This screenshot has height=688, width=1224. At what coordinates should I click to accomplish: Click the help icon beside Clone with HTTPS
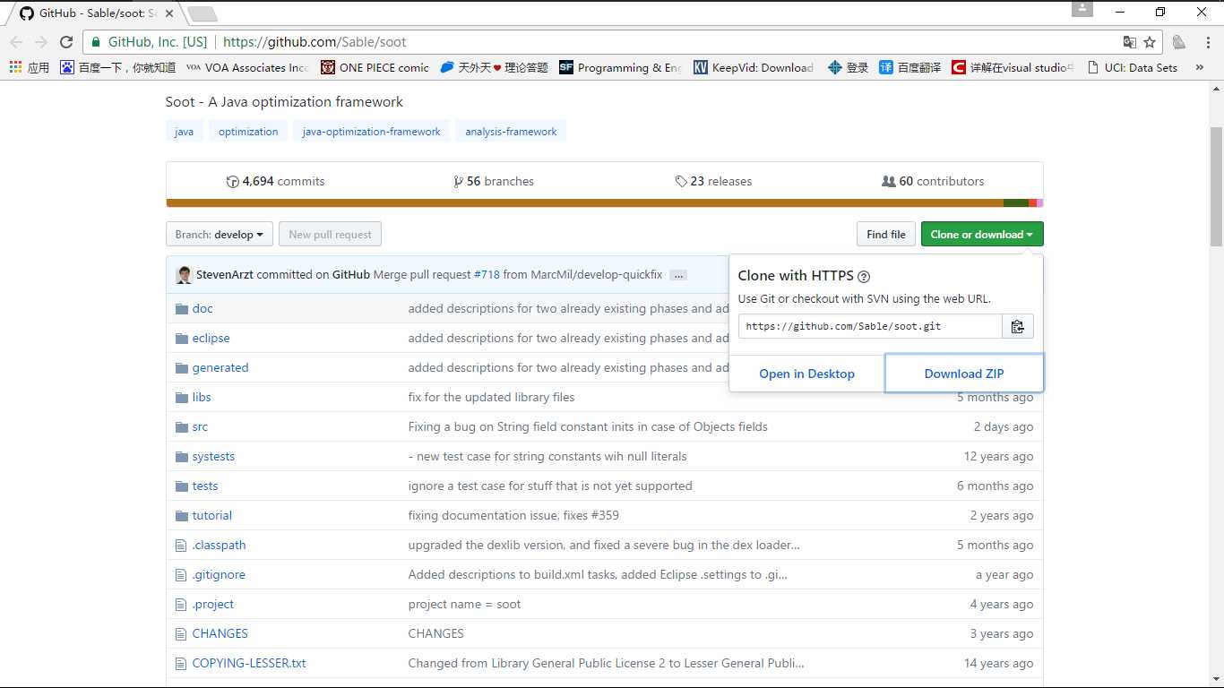(864, 277)
